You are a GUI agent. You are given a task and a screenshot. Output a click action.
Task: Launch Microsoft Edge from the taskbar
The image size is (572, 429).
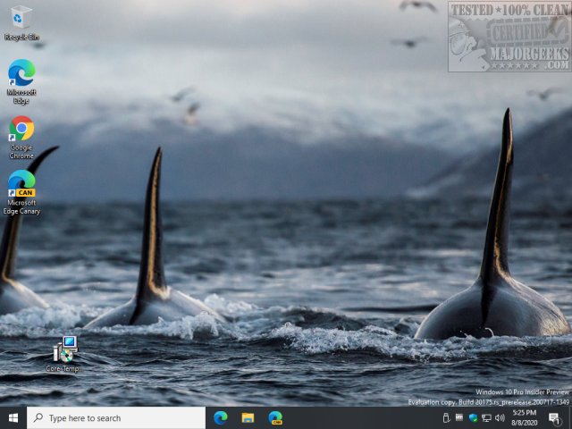(x=221, y=417)
